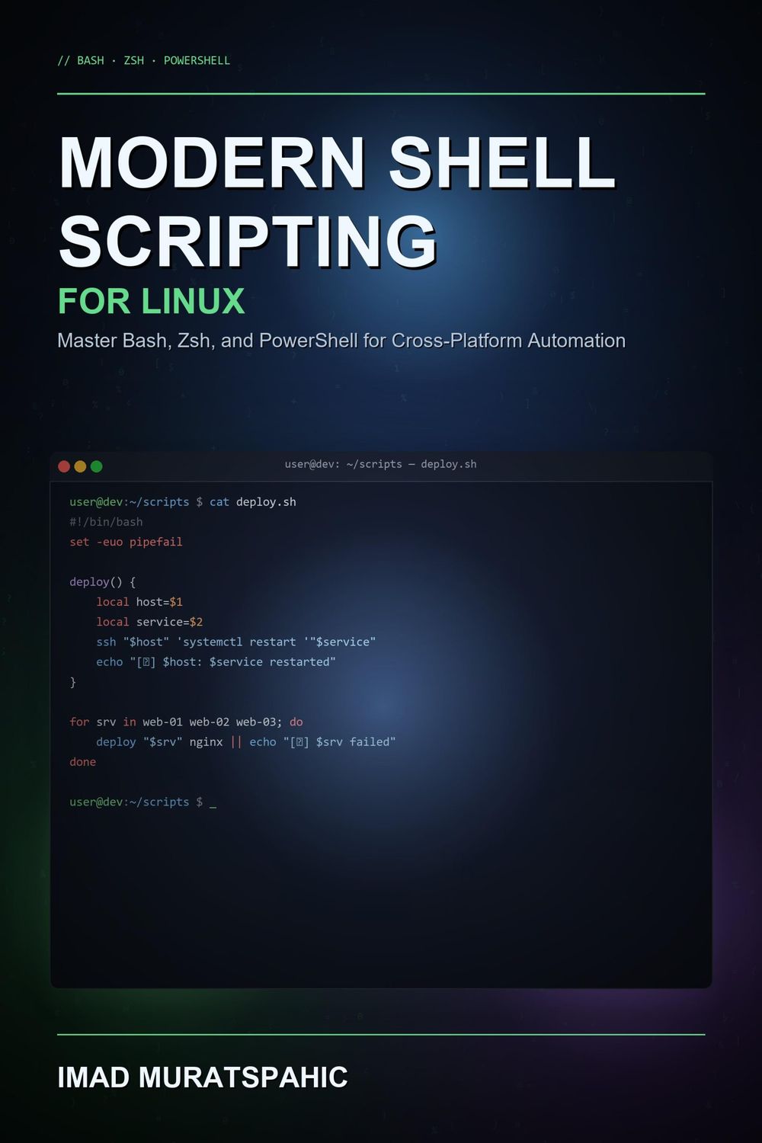This screenshot has height=1143, width=762.
Task: Click the terminal title 'user@dev: ~/scripts — deploy.sh'
Action: pos(380,464)
